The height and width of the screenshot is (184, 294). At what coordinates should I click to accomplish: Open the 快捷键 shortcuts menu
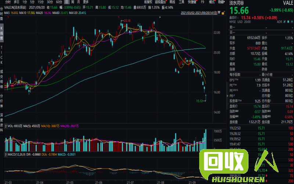coord(192,2)
